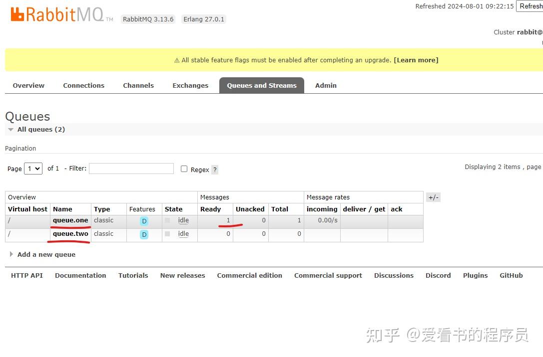This screenshot has height=357, width=543.
Task: Open the GitHub footer link
Action: [511, 275]
